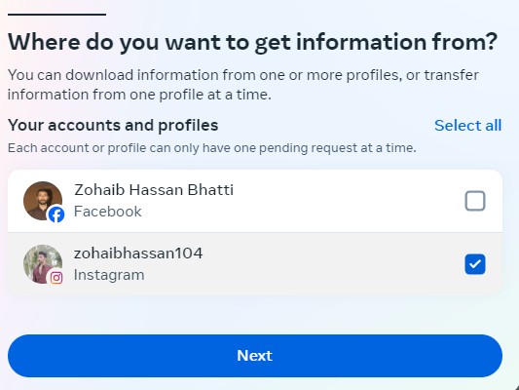Screen dimensions: 519x390
Task: Click the download information description paragraph
Action: (x=243, y=85)
